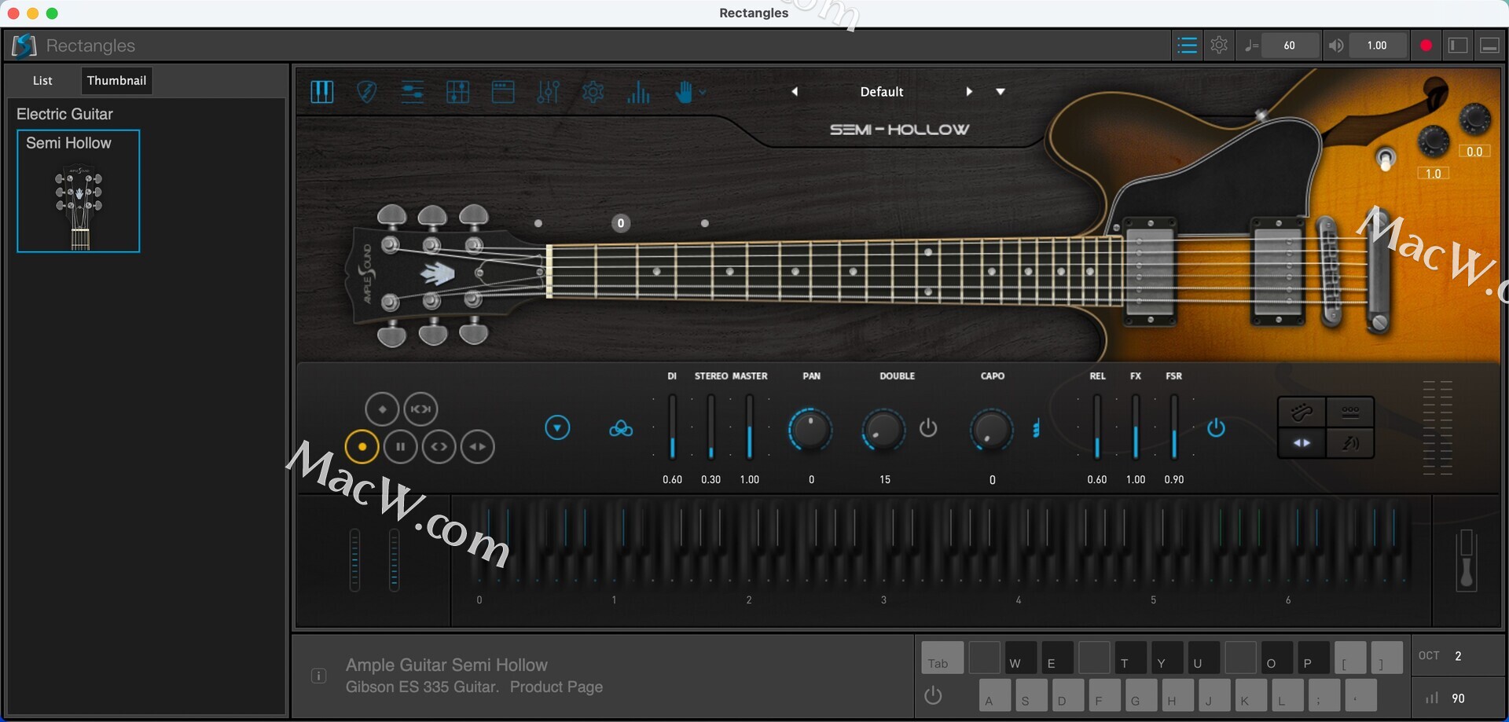Image resolution: width=1509 pixels, height=722 pixels.
Task: Select next preset with right arrow
Action: pyautogui.click(x=969, y=92)
